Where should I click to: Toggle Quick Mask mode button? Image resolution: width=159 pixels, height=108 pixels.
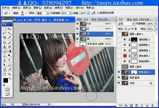[x=7, y=89]
